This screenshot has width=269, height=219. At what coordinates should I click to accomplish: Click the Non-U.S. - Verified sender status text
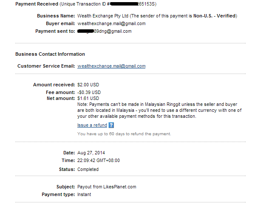(x=215, y=16)
